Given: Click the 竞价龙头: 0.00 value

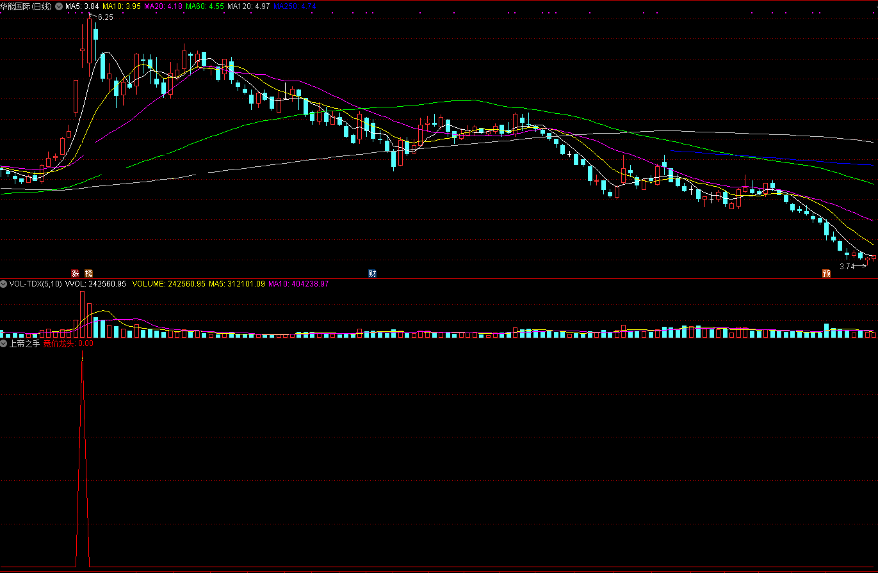Looking at the screenshot, I should tap(69, 343).
